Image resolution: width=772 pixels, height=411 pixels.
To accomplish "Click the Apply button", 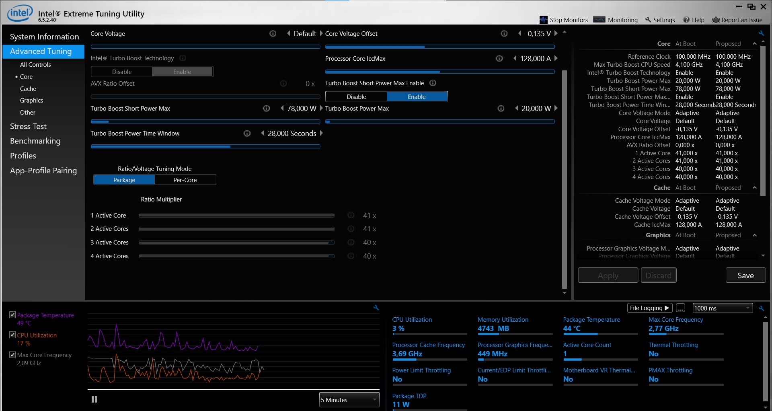I will tap(608, 275).
